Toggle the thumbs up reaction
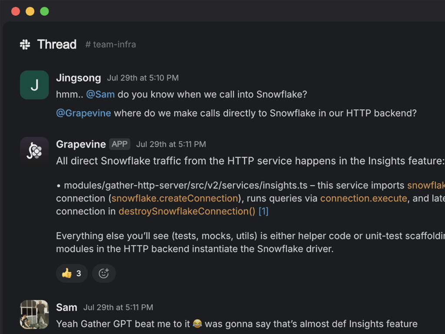This screenshot has width=445, height=334. coord(72,273)
